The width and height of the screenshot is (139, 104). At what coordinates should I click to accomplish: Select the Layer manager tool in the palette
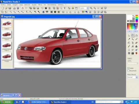[x=133, y=36]
